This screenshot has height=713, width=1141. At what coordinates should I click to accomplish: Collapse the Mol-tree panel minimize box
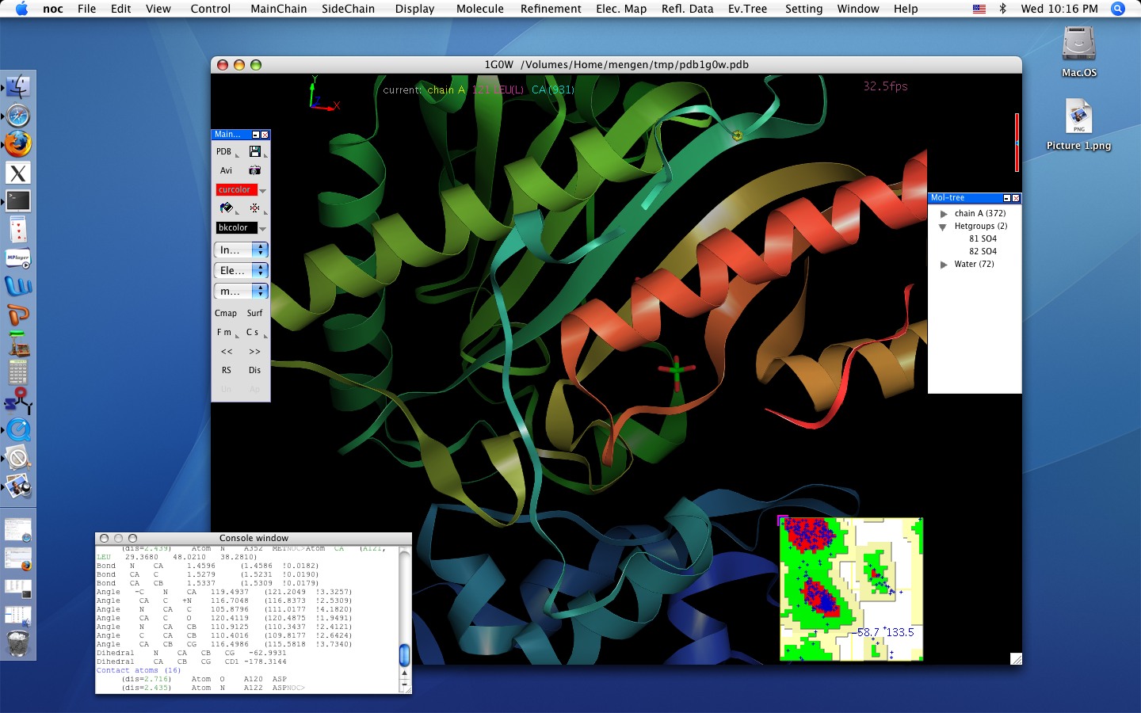(1007, 198)
